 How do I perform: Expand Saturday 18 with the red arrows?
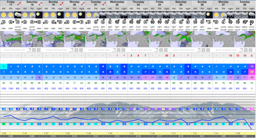click(40, 3)
